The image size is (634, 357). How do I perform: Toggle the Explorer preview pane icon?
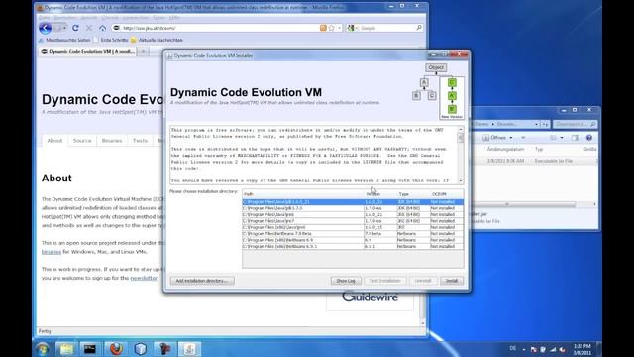click(x=575, y=138)
